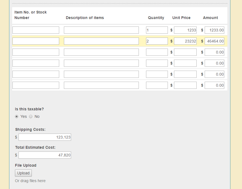Select the Unit Price field showing 23232
The height and width of the screenshot is (189, 242).
(185, 41)
